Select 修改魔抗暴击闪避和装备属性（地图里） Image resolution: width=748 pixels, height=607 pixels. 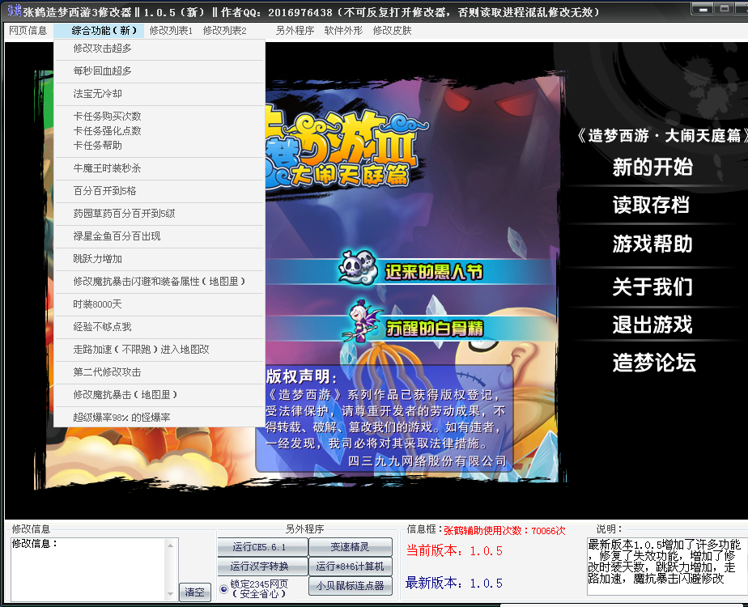159,282
